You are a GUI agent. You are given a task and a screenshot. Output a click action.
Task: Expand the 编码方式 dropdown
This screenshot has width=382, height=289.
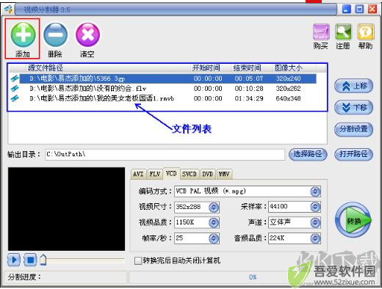(315, 191)
